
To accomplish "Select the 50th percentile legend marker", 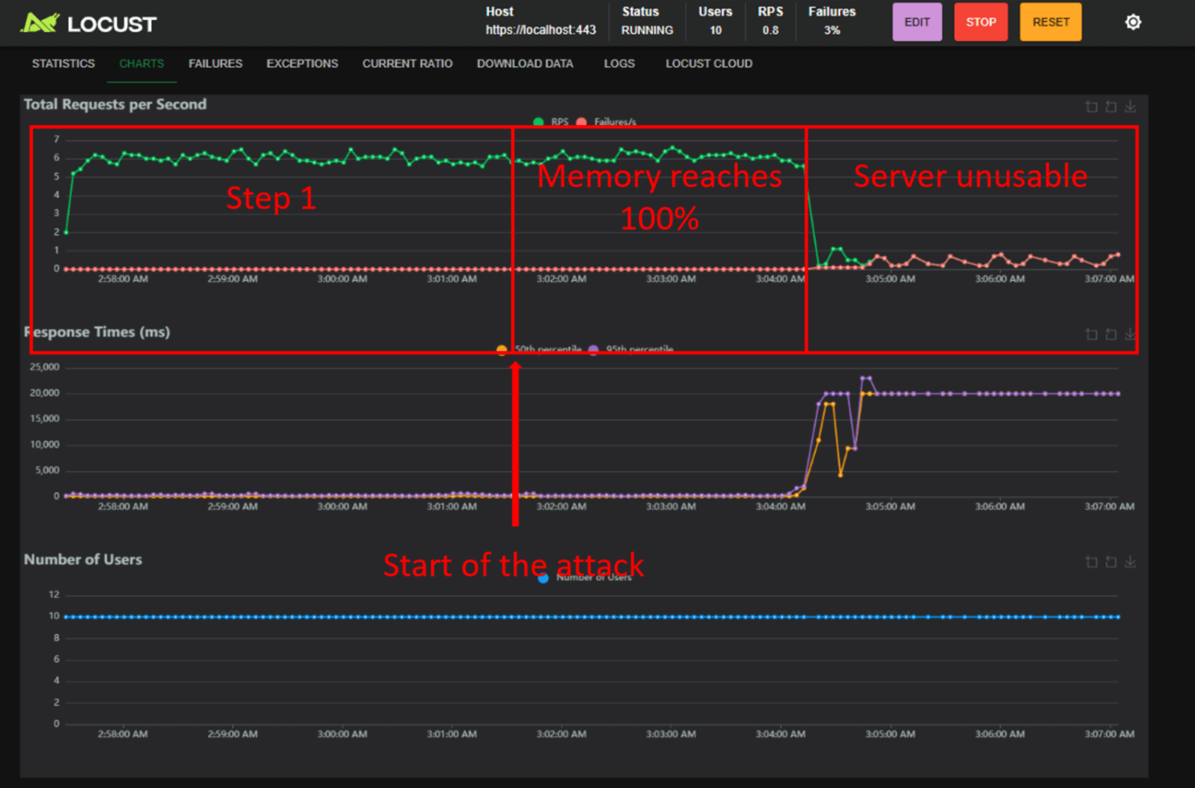I will (500, 349).
